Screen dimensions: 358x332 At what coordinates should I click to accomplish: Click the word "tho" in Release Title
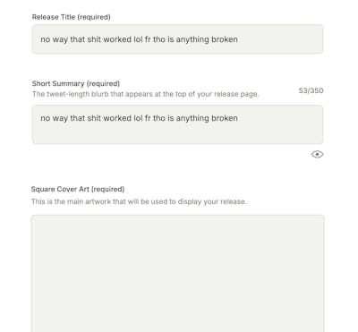(x=159, y=39)
